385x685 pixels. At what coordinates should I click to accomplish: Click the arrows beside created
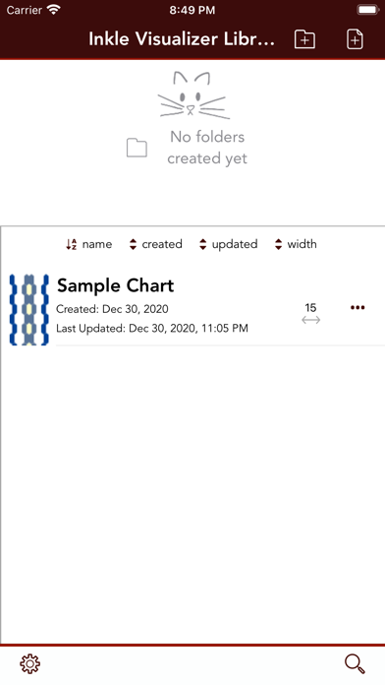[133, 244]
